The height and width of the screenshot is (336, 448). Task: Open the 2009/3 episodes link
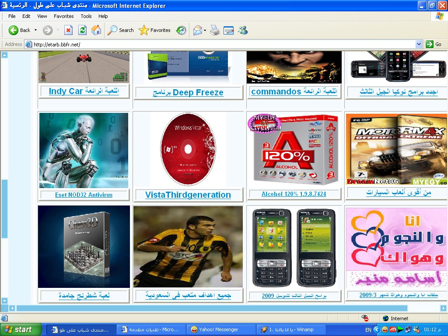pyautogui.click(x=399, y=295)
